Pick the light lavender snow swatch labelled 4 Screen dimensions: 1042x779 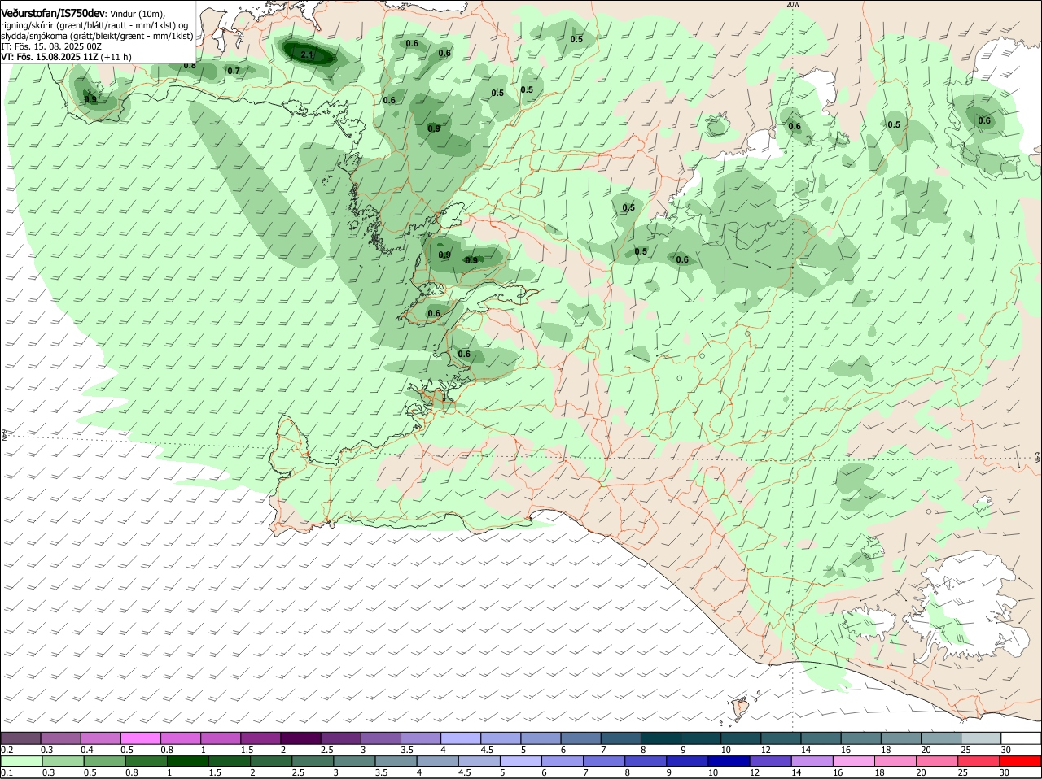click(462, 738)
